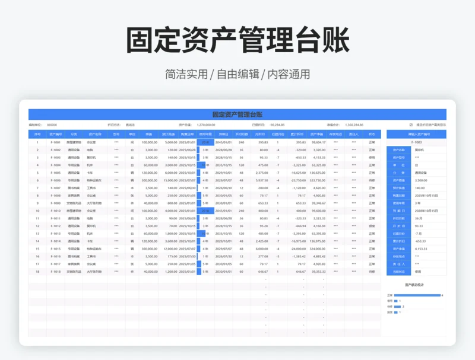
Task: Click the purchase date cell 2025/07/30
Action: coord(187,256)
